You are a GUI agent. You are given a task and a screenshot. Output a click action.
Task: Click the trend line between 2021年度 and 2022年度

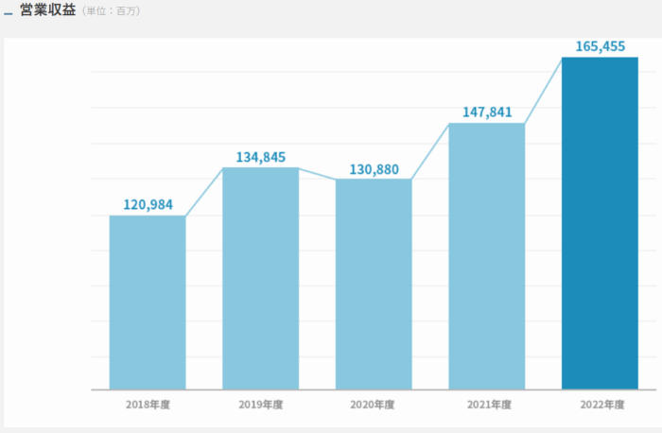544,90
